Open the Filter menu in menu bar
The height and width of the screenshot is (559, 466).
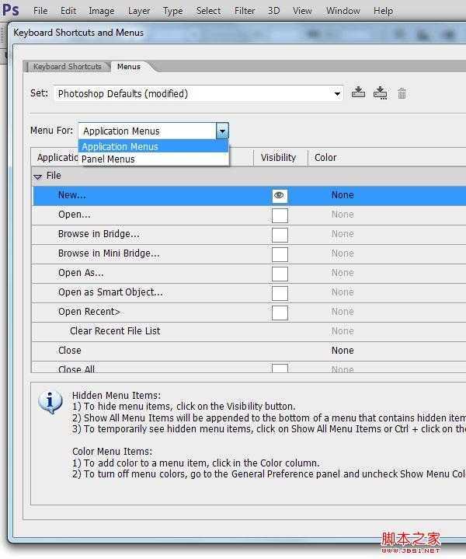click(x=245, y=11)
